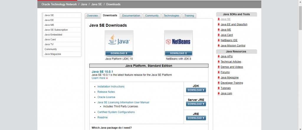Open Installation Instructions link
The image size is (302, 130).
111,87
